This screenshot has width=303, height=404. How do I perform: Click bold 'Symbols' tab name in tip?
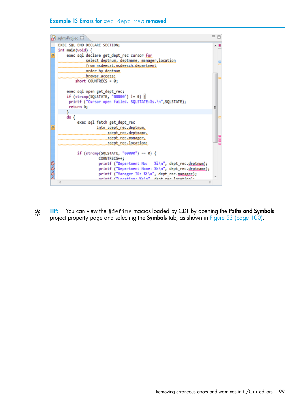tap(157, 218)
